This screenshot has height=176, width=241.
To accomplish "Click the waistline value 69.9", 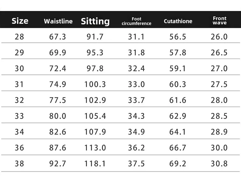I will [x=58, y=53].
